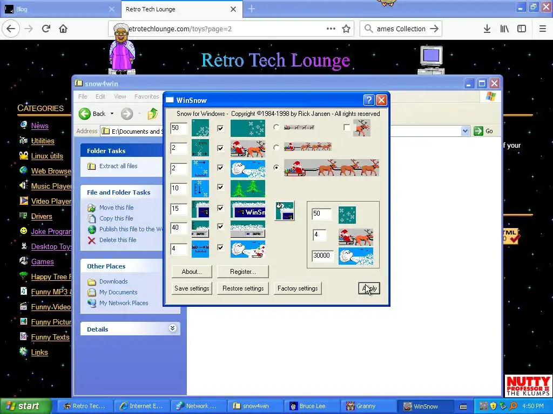The height and width of the screenshot is (414, 553).
Task: Open the Favorites menu in snow4win
Action: [x=147, y=96]
